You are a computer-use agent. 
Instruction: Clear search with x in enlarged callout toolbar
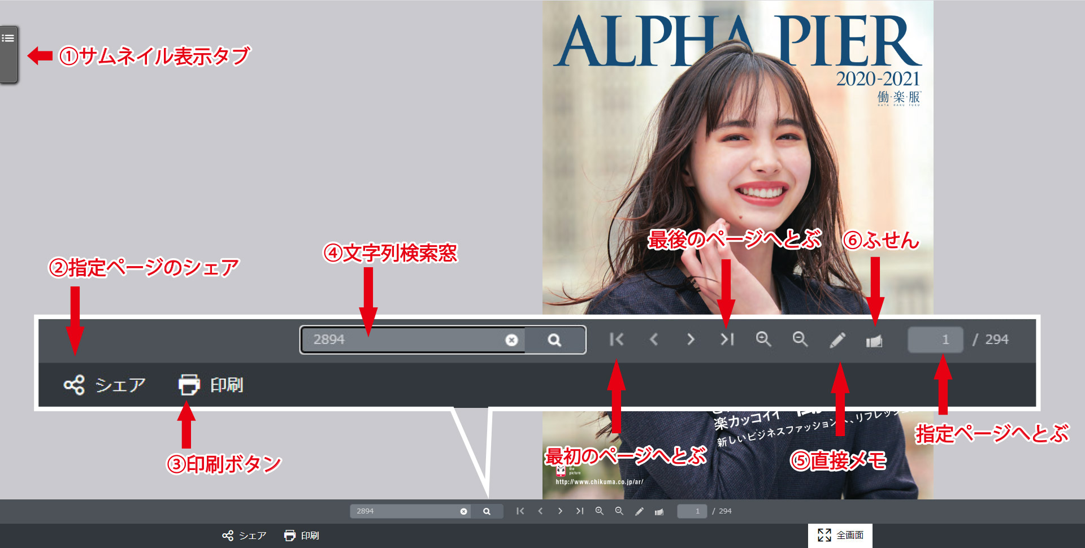click(x=511, y=340)
